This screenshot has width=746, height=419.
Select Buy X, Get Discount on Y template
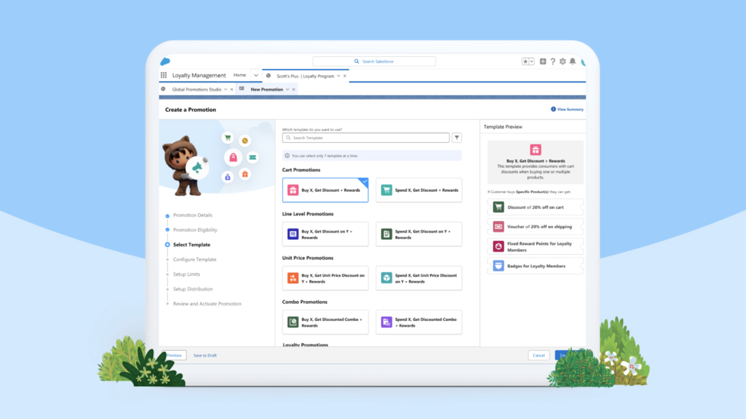(x=325, y=234)
